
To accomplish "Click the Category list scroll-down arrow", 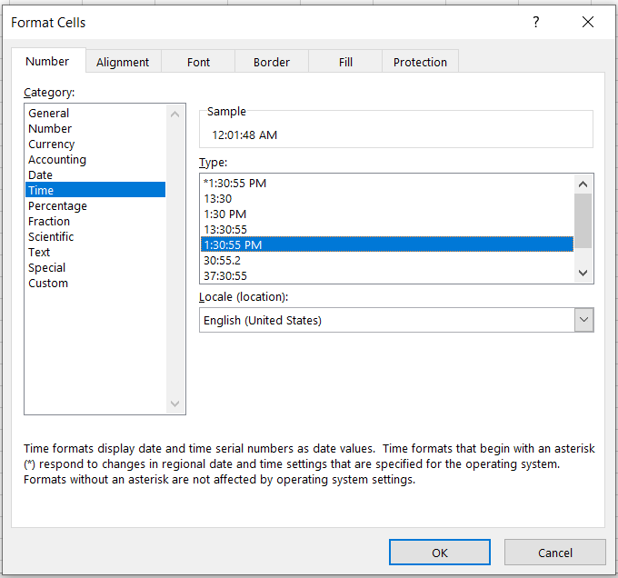I will pyautogui.click(x=175, y=404).
